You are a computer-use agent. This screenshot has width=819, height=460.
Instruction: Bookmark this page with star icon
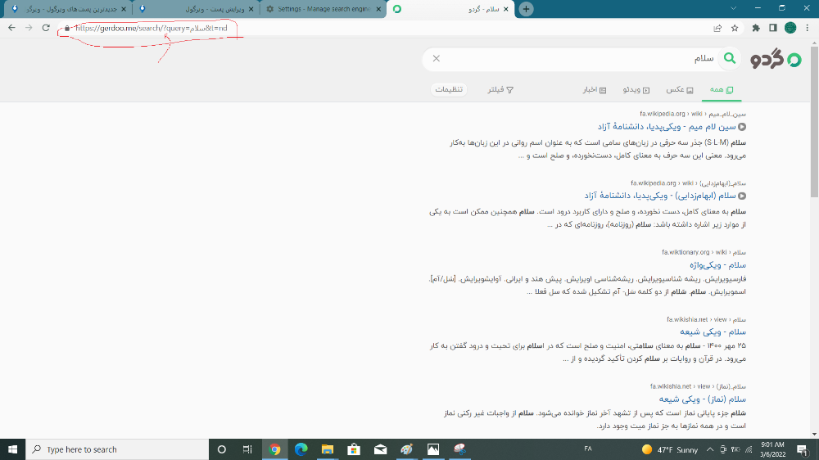(x=735, y=28)
